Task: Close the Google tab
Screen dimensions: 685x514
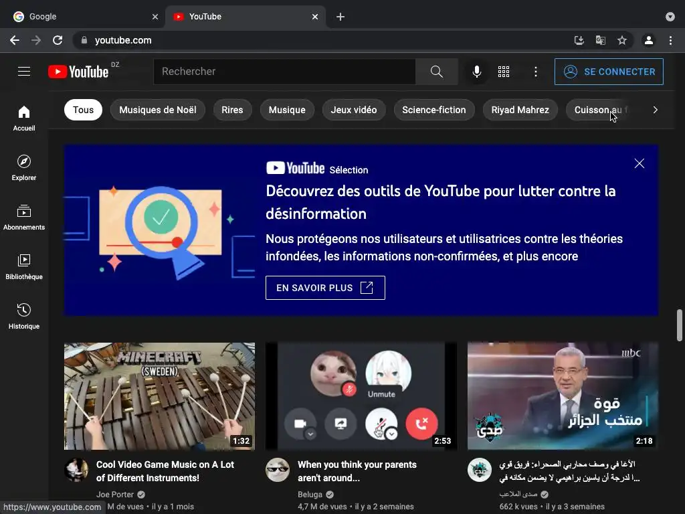Action: [x=155, y=17]
